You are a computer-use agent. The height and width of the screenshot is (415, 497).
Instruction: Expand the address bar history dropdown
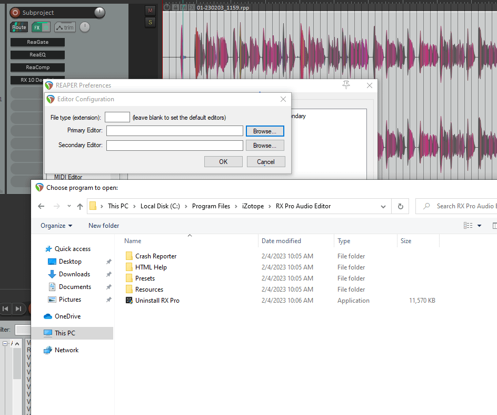click(x=383, y=206)
